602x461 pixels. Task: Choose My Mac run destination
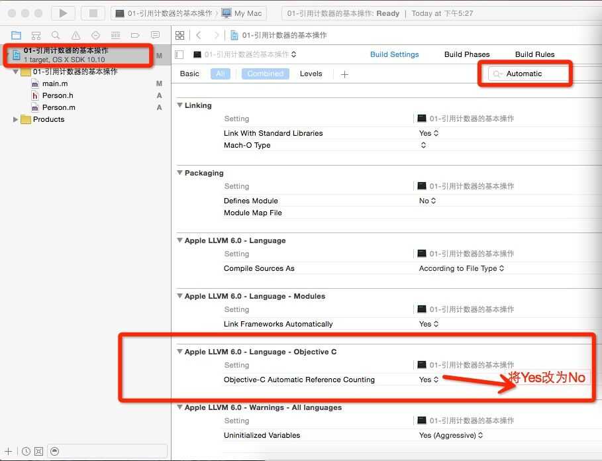click(x=242, y=13)
